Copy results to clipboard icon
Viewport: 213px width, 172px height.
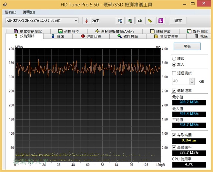pyautogui.click(x=120, y=21)
